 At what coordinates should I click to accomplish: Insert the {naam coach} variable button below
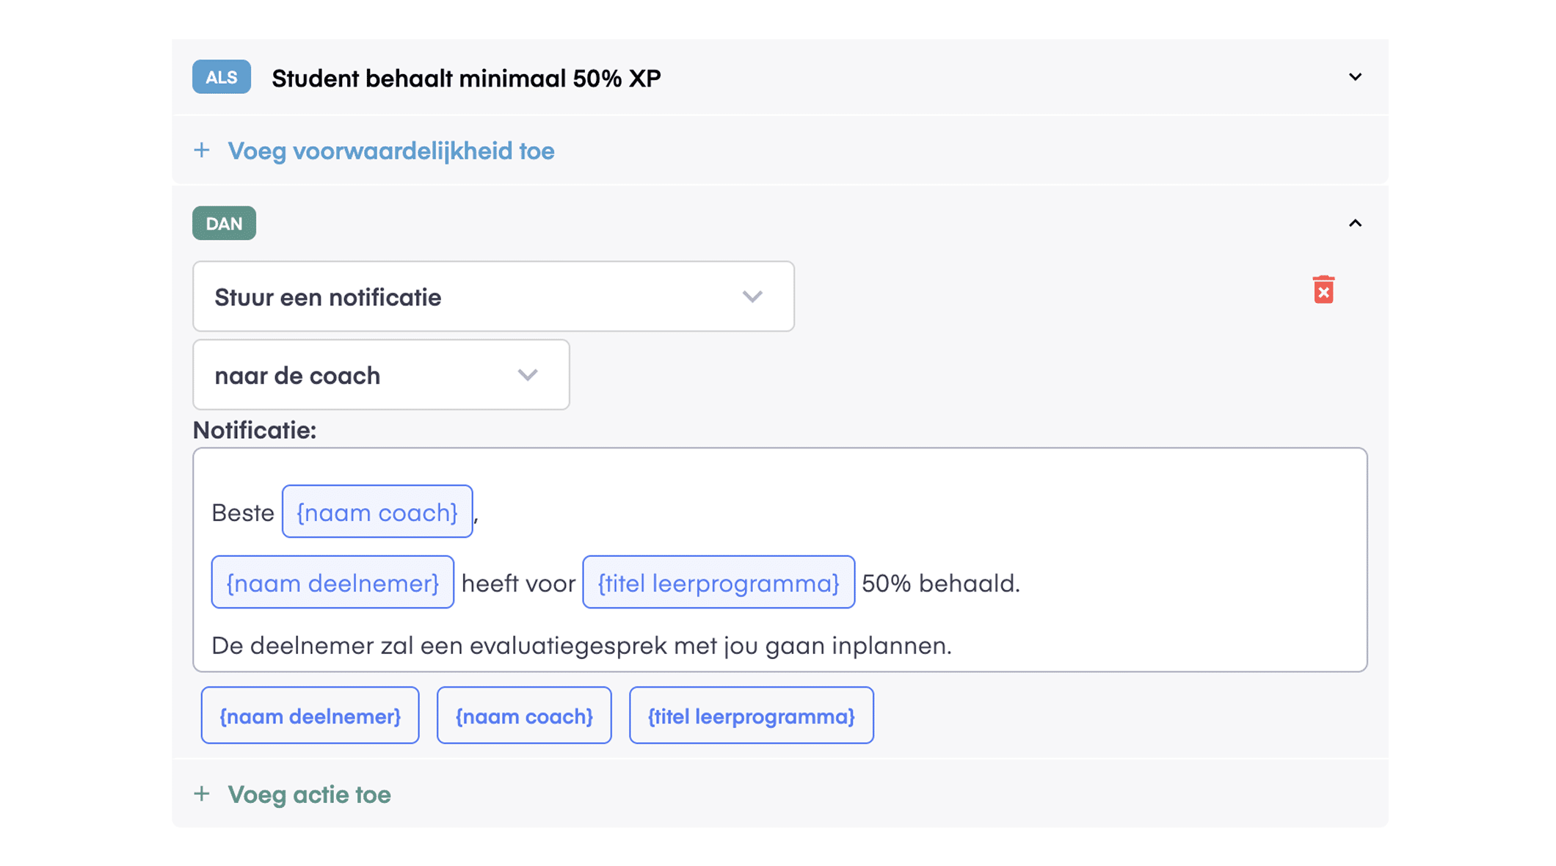click(x=524, y=716)
